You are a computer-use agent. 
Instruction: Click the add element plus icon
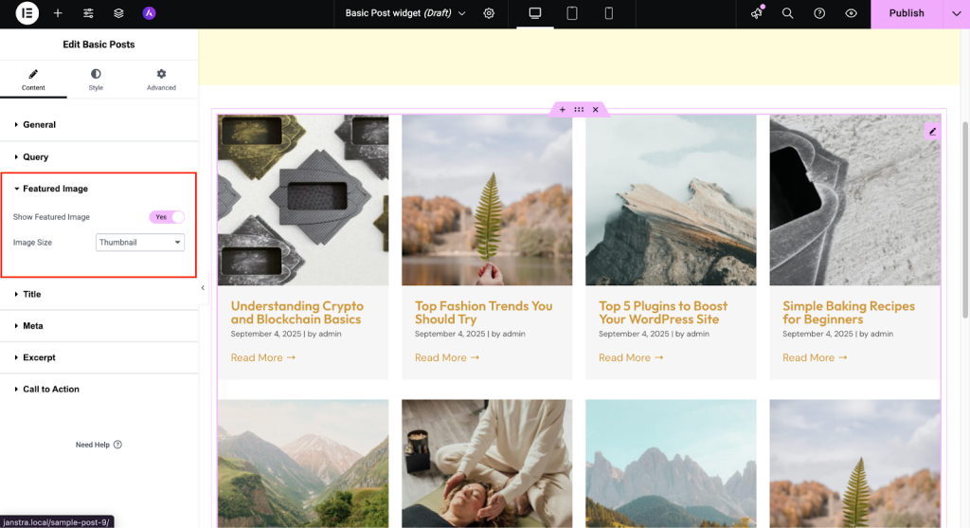(58, 13)
